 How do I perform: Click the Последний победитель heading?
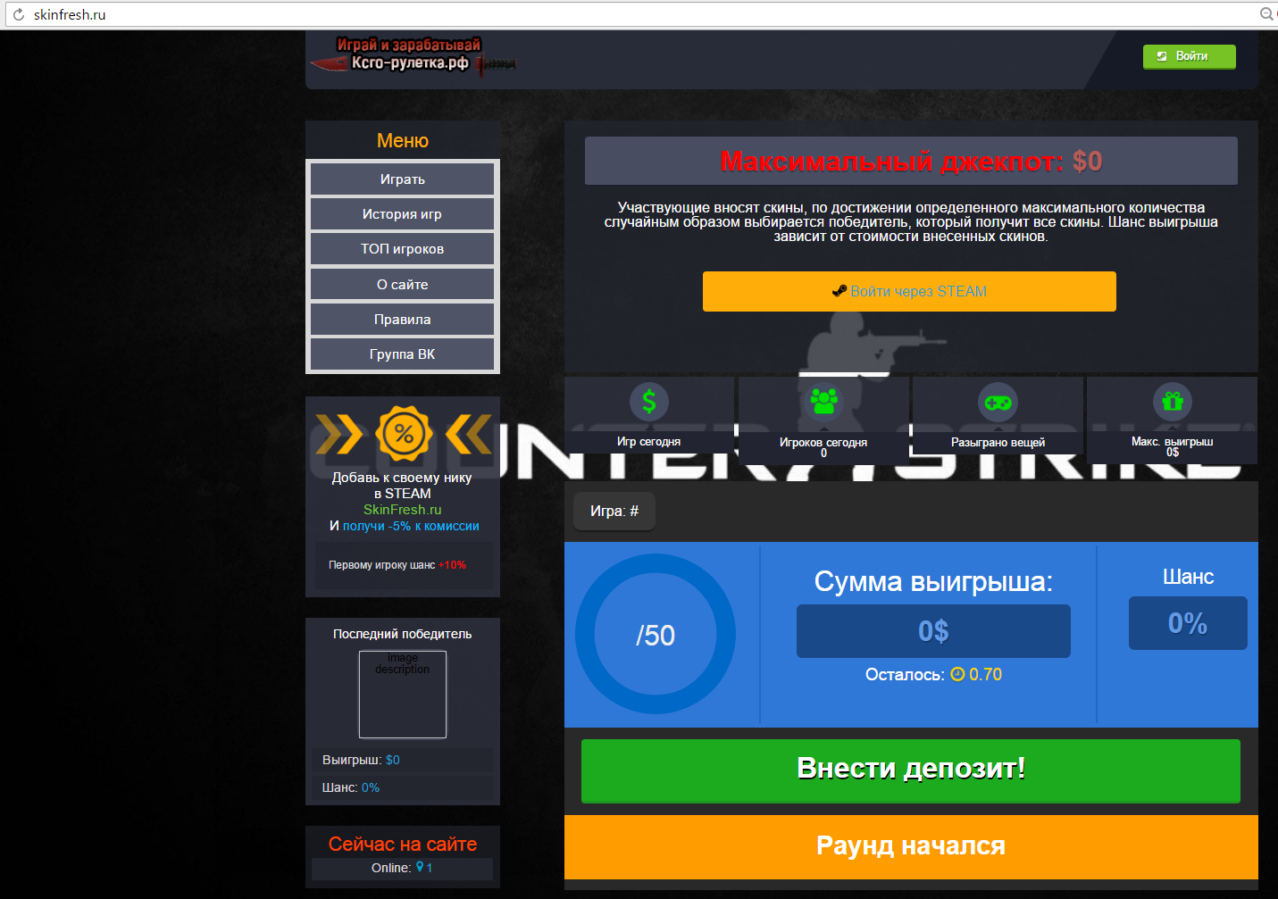402,634
